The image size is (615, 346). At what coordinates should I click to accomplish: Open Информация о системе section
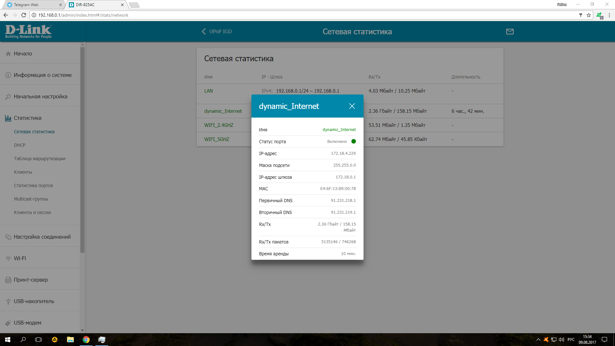coord(42,75)
